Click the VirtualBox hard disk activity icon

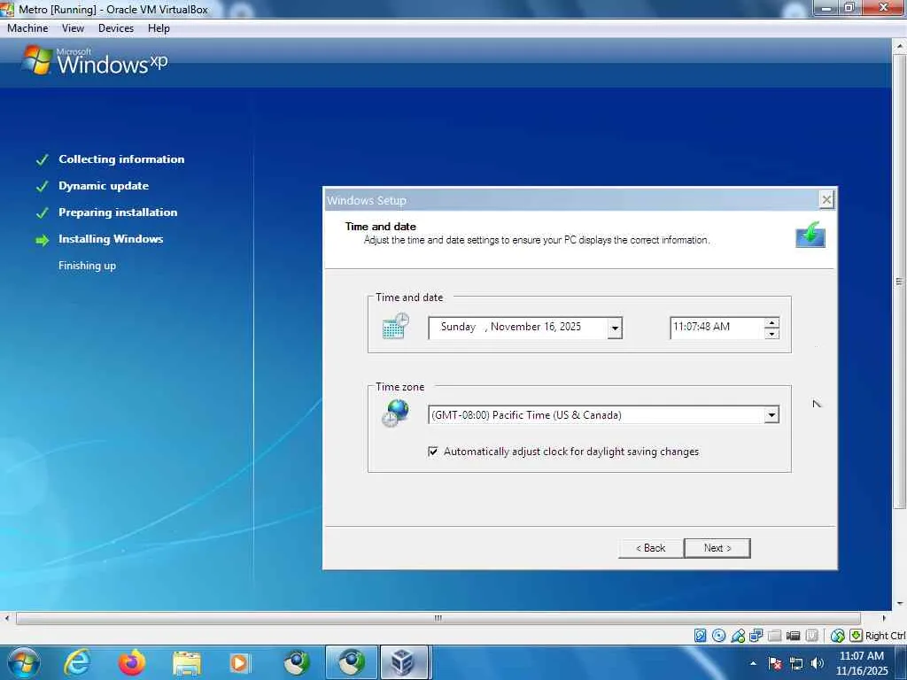(x=700, y=636)
